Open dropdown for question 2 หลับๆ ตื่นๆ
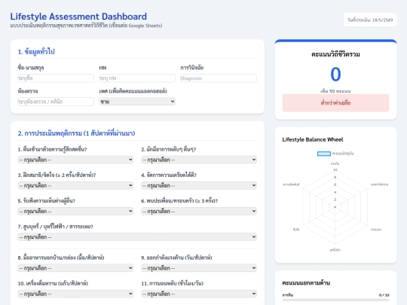Screen dimensions: 407x305 (199, 160)
